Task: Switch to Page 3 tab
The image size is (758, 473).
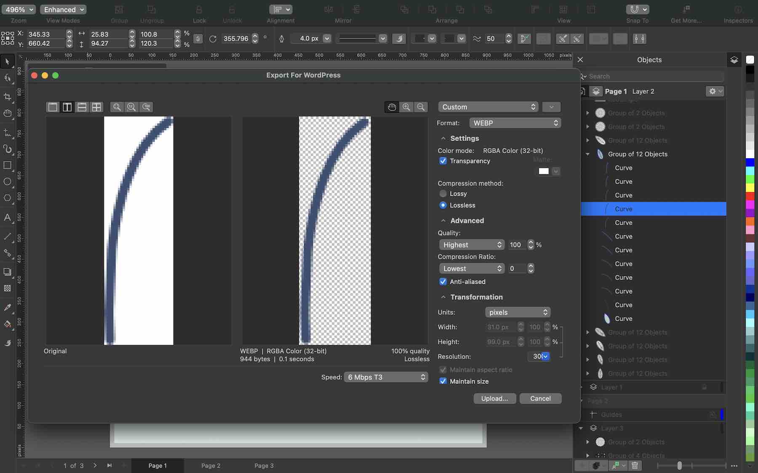Action: [264, 465]
